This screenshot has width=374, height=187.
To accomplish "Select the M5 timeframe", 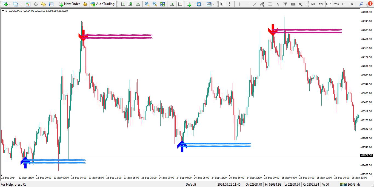I will coord(321,4).
